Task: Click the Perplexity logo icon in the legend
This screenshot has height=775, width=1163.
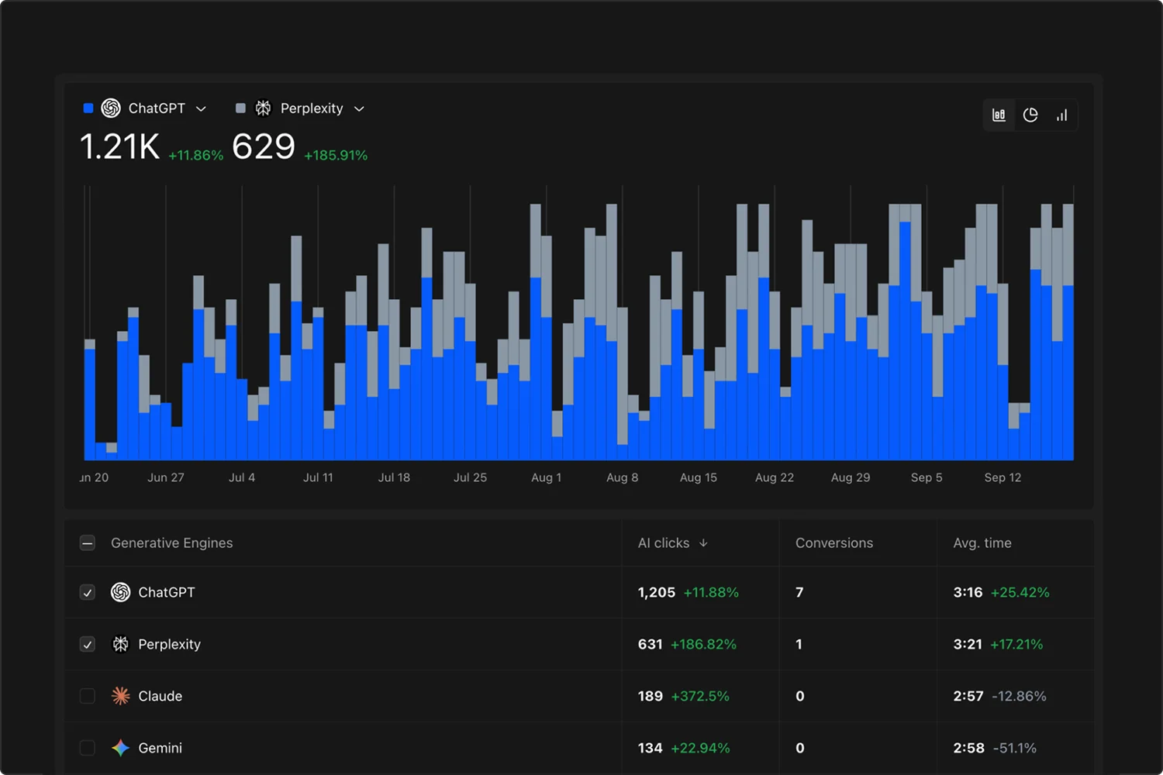Action: [x=263, y=108]
